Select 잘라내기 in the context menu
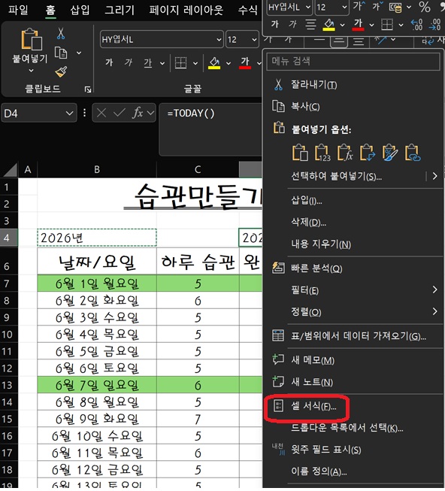The image size is (445, 491). point(314,85)
